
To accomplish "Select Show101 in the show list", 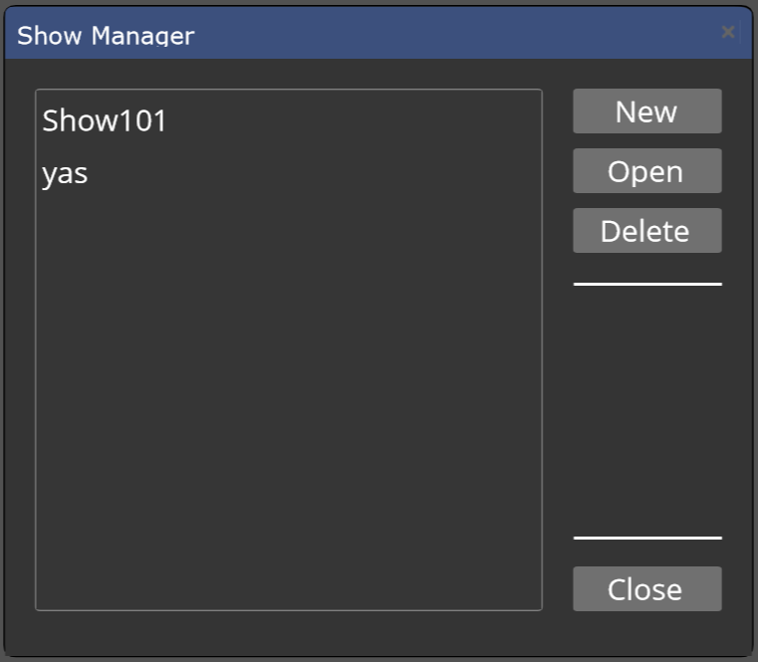I will [x=289, y=120].
